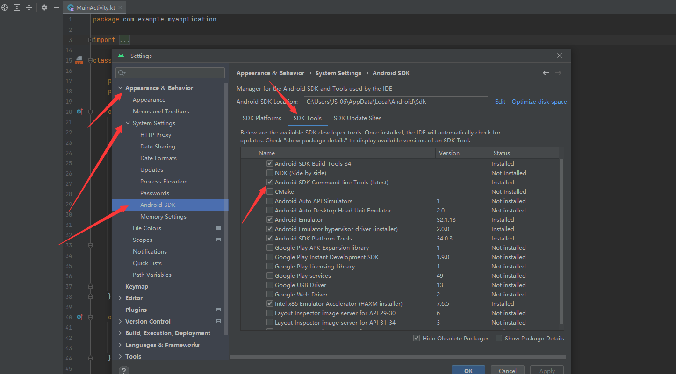The width and height of the screenshot is (676, 374).
Task: Click the override gutter icon on line 40
Action: (x=79, y=317)
